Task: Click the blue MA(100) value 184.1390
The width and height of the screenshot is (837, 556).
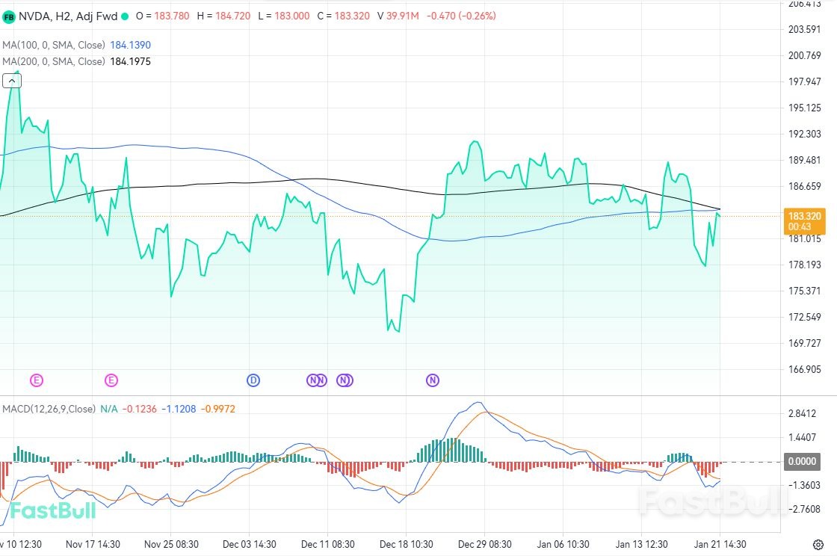Action: [x=130, y=45]
